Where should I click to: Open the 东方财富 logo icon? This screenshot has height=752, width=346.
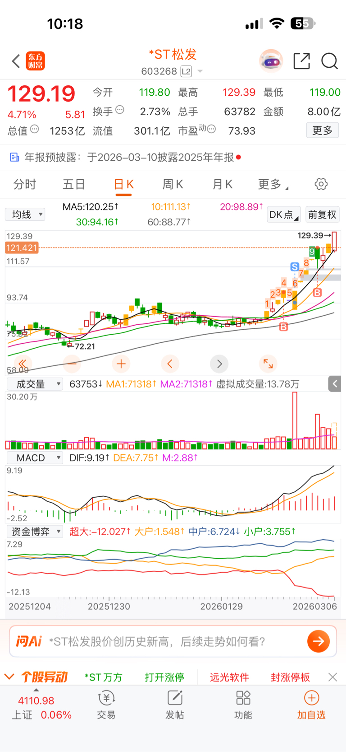point(36,61)
